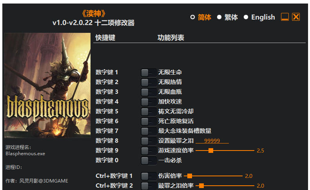Enable 加快攻速 toggle
Screen dimensions: 310x190
[149, 102]
